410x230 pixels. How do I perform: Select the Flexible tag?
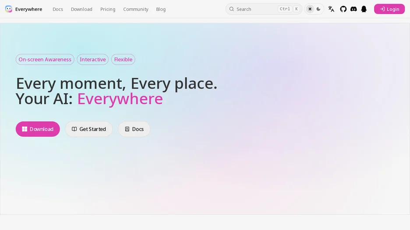[x=123, y=59]
